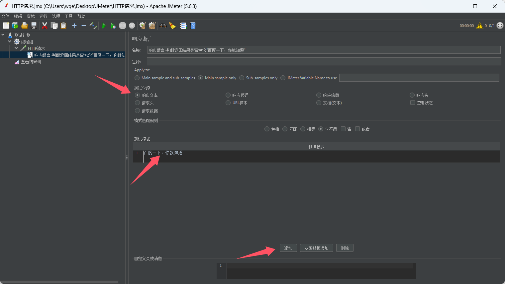The height and width of the screenshot is (284, 505).
Task: Select 查看结果树 in the tree
Action: pos(31,62)
